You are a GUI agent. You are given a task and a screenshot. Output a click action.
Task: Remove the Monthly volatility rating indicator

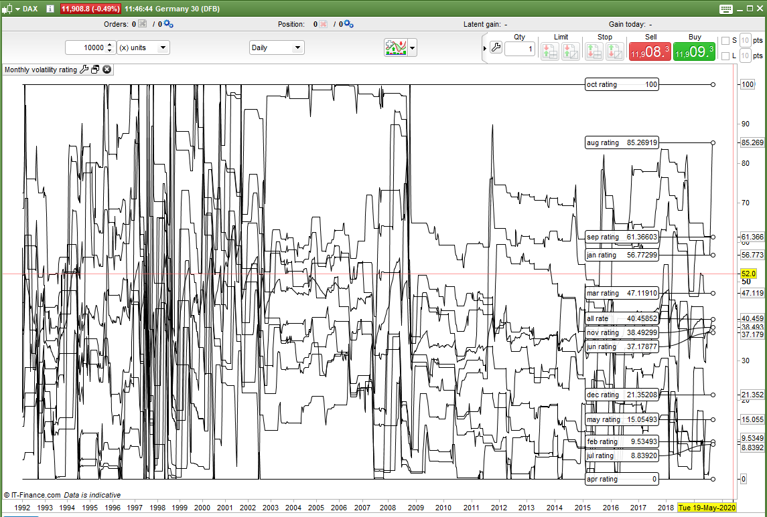tap(107, 70)
